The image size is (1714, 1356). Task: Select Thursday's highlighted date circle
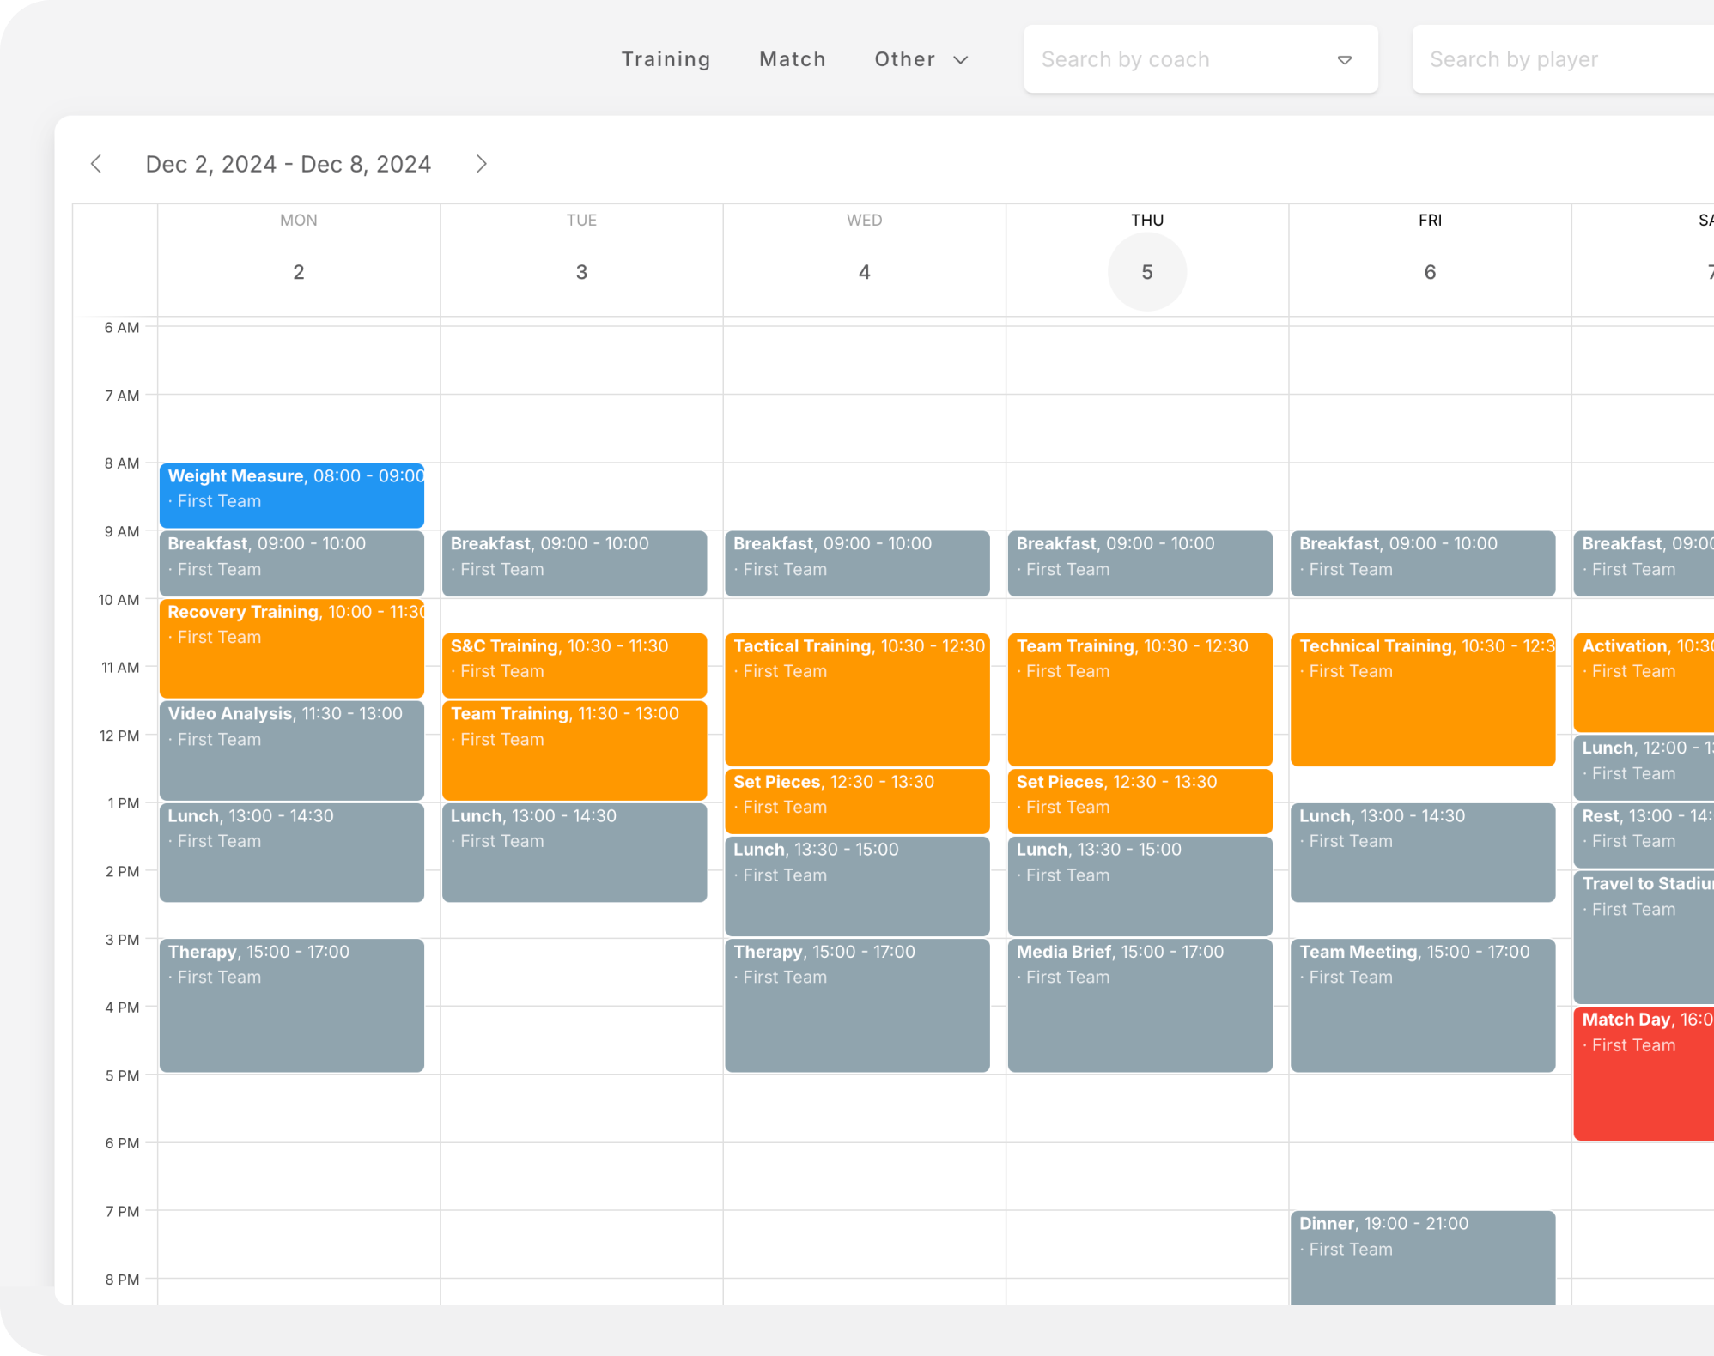[x=1147, y=272]
